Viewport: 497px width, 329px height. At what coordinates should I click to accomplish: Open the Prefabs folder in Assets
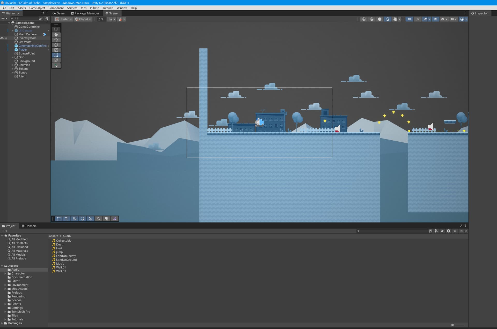click(x=17, y=293)
